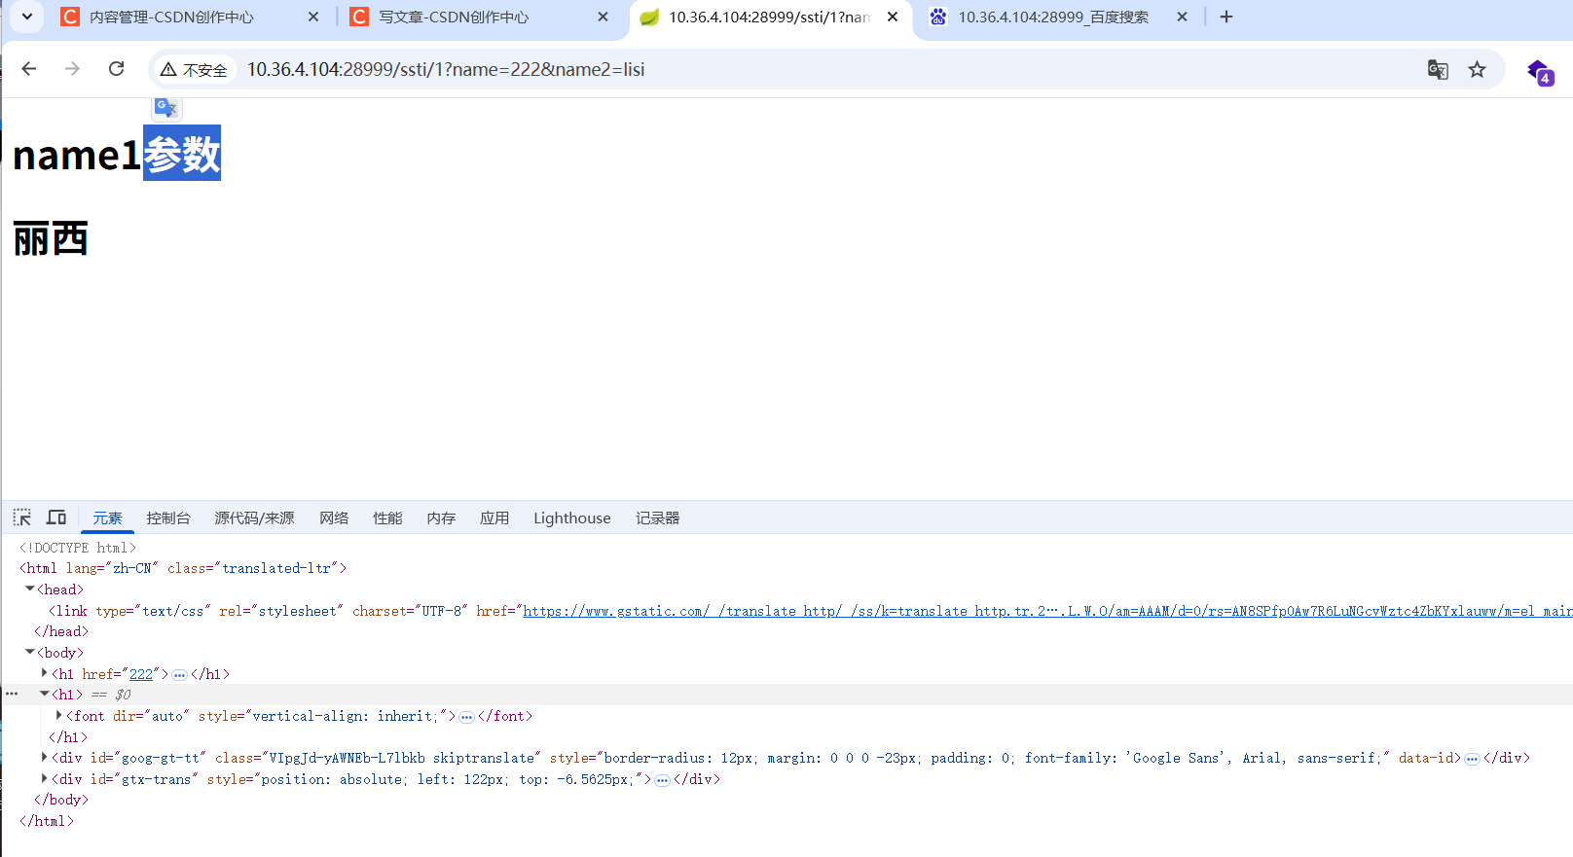Close the 写文章-CSDN创作中心 tab

[603, 17]
